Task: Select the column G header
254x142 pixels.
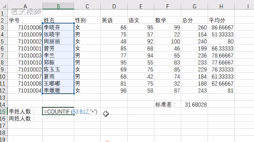Action: (194, 6)
